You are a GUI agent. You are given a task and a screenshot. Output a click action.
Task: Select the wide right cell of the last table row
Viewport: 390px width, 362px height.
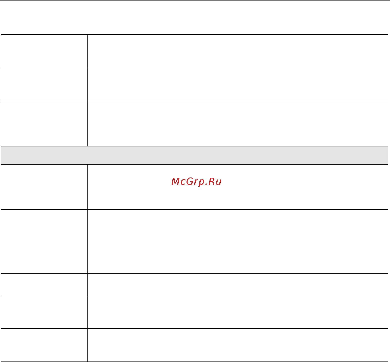(x=238, y=345)
